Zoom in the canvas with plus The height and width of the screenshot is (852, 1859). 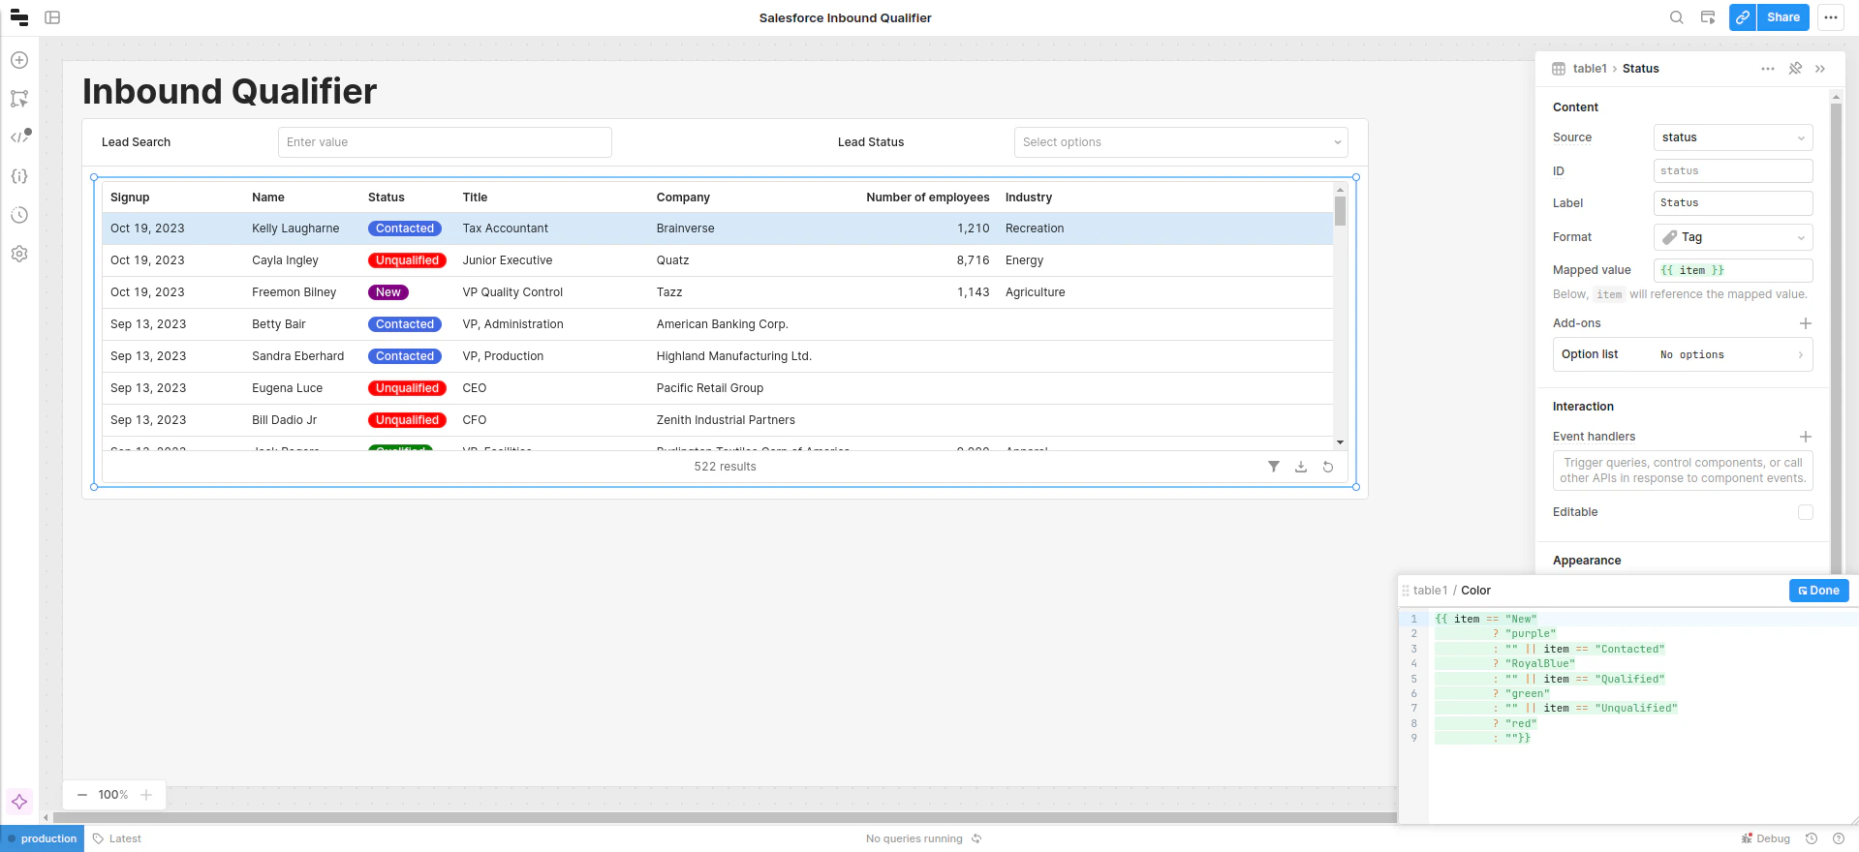pyautogui.click(x=146, y=795)
